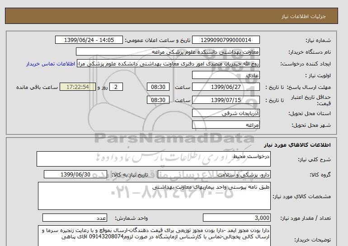Image resolution: width=348 pixels, height=246 pixels.
Task: Select the section heading اطلاعات کالاهای مورد نیاز
Action: pyautogui.click(x=297, y=145)
